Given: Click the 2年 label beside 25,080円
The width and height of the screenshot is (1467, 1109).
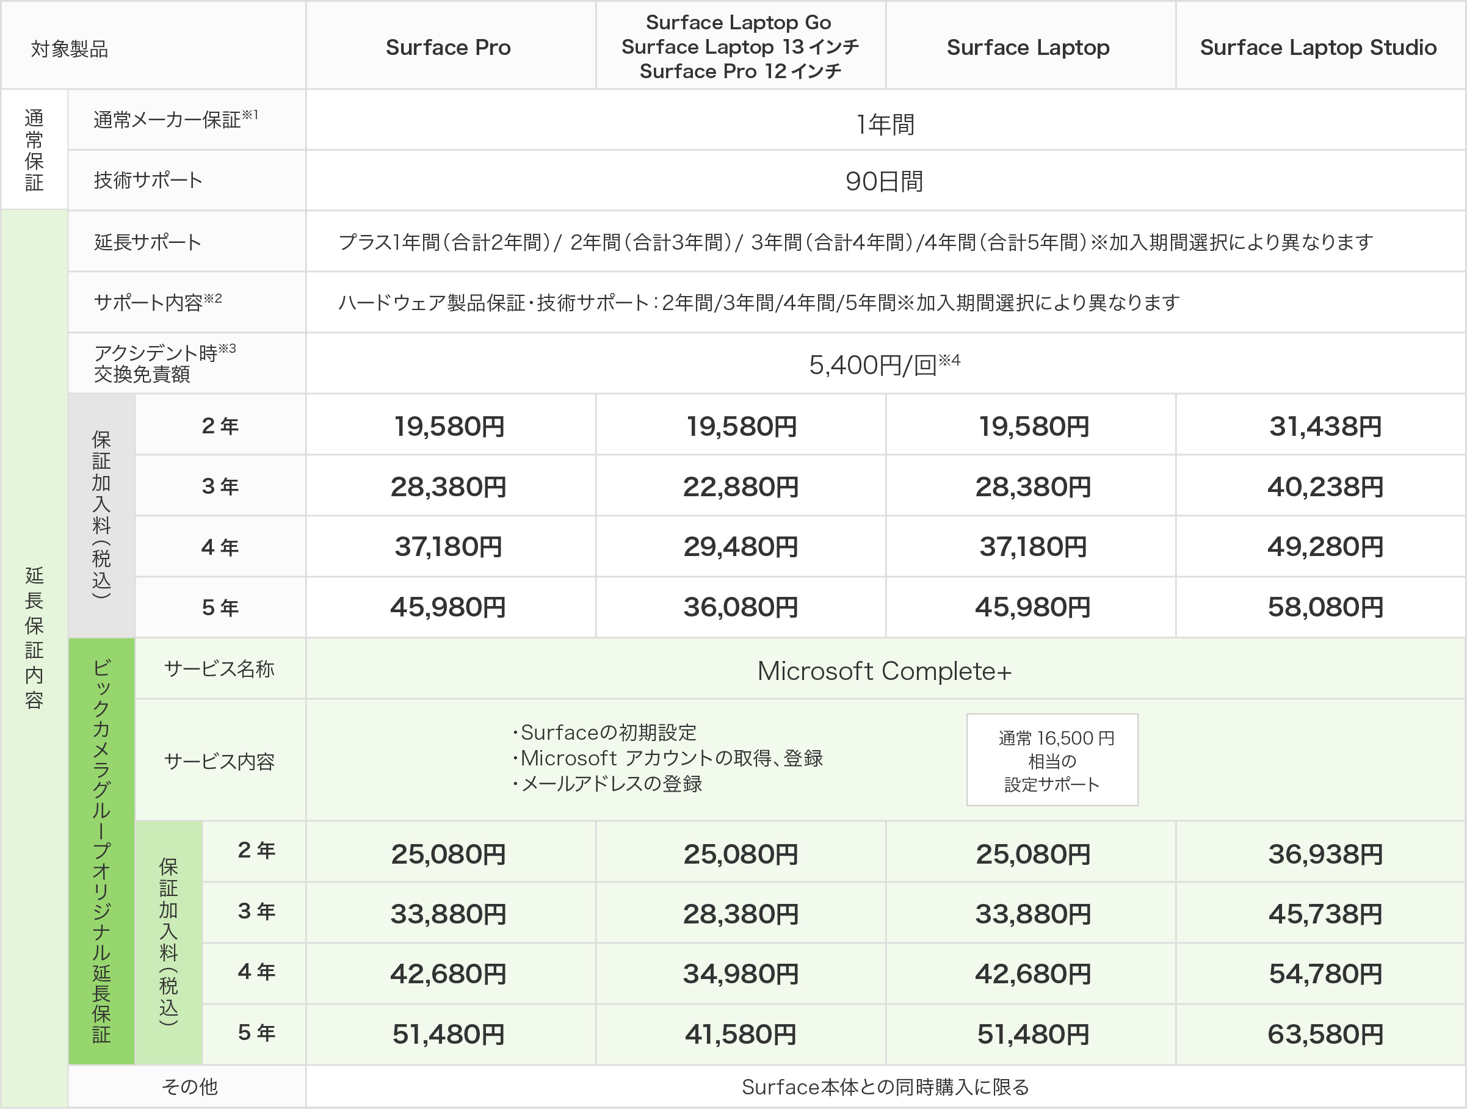Looking at the screenshot, I should click(x=256, y=850).
